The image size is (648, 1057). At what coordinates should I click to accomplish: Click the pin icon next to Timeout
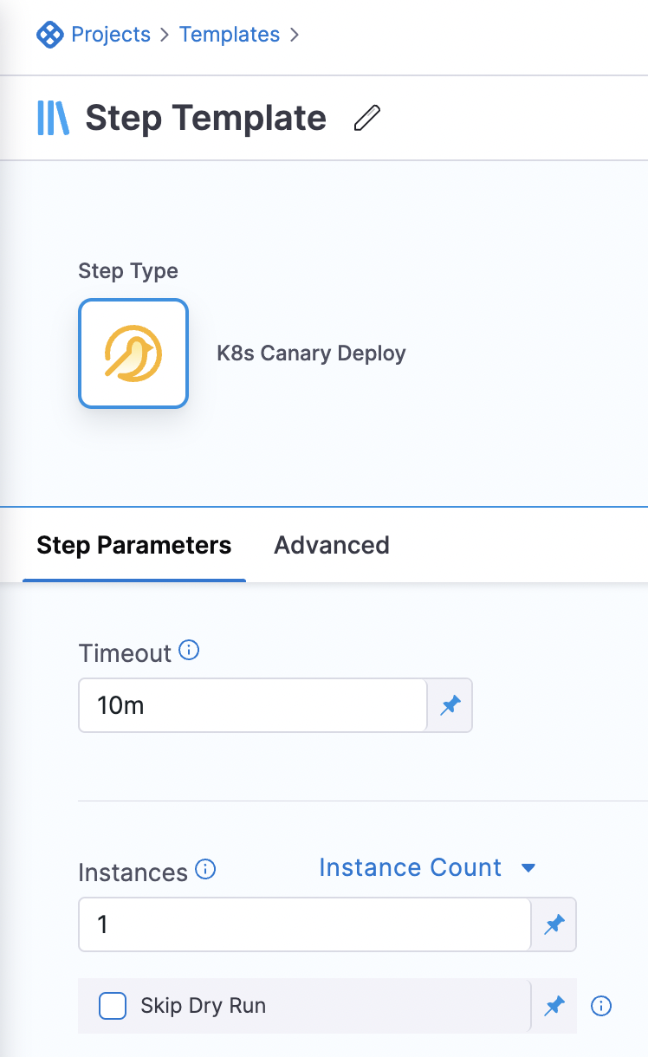(450, 705)
